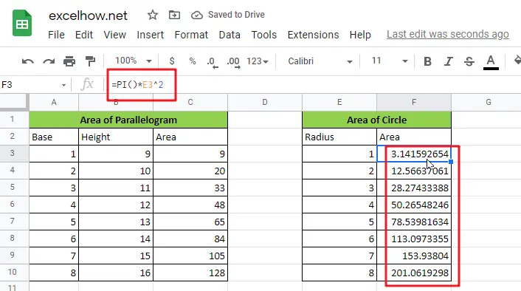Image resolution: width=521 pixels, height=291 pixels.
Task: Select cell with value 50.26548246
Action: point(414,205)
